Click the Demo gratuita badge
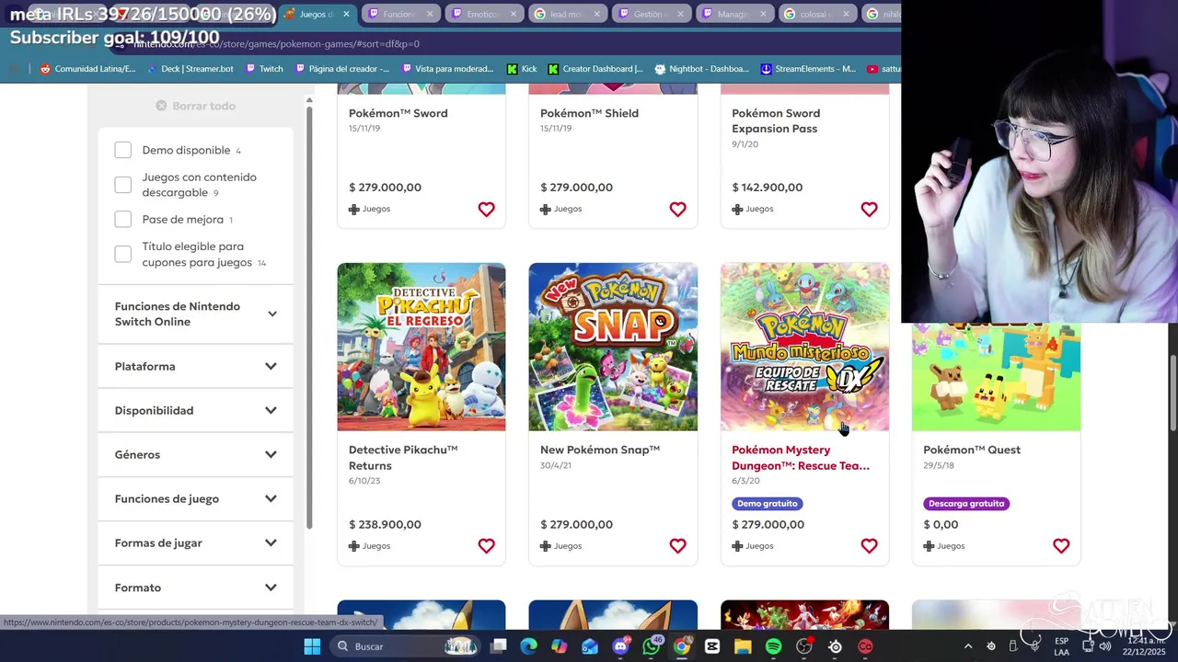Viewport: 1178px width, 662px height. tap(768, 504)
